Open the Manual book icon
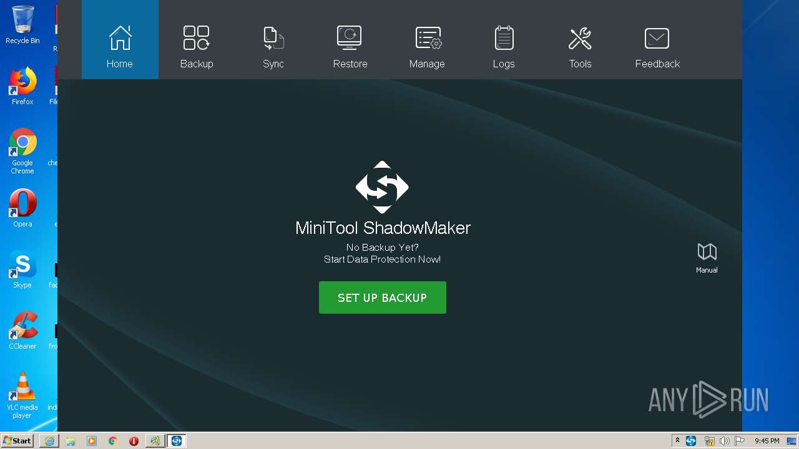 tap(707, 258)
